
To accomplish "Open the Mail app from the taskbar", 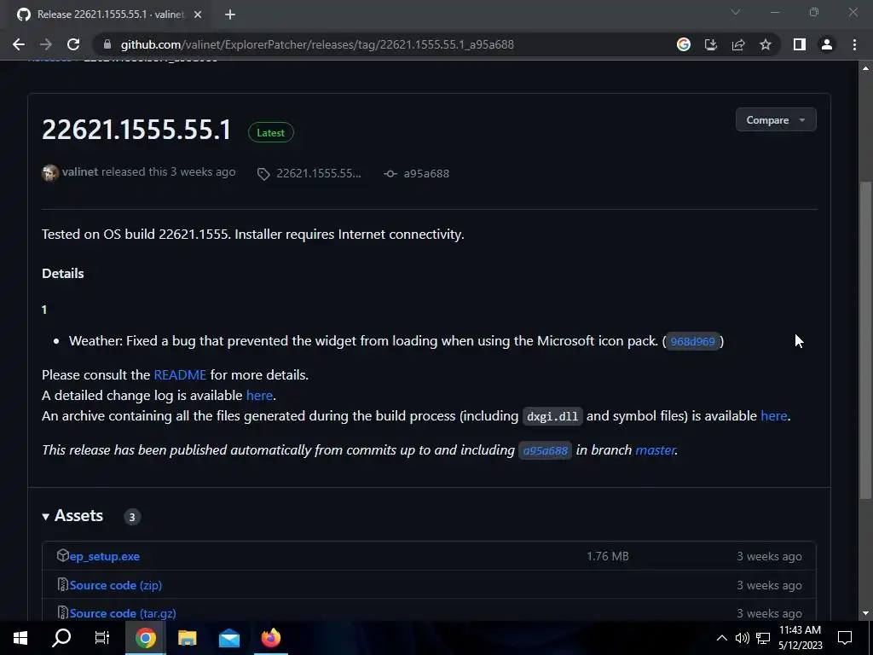I will click(x=228, y=638).
